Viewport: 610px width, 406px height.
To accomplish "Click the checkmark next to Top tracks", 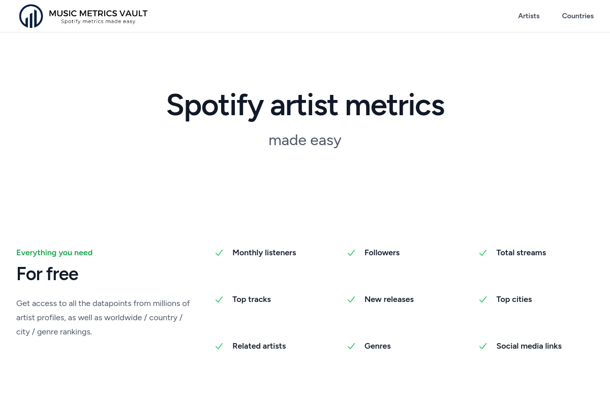I will click(219, 299).
